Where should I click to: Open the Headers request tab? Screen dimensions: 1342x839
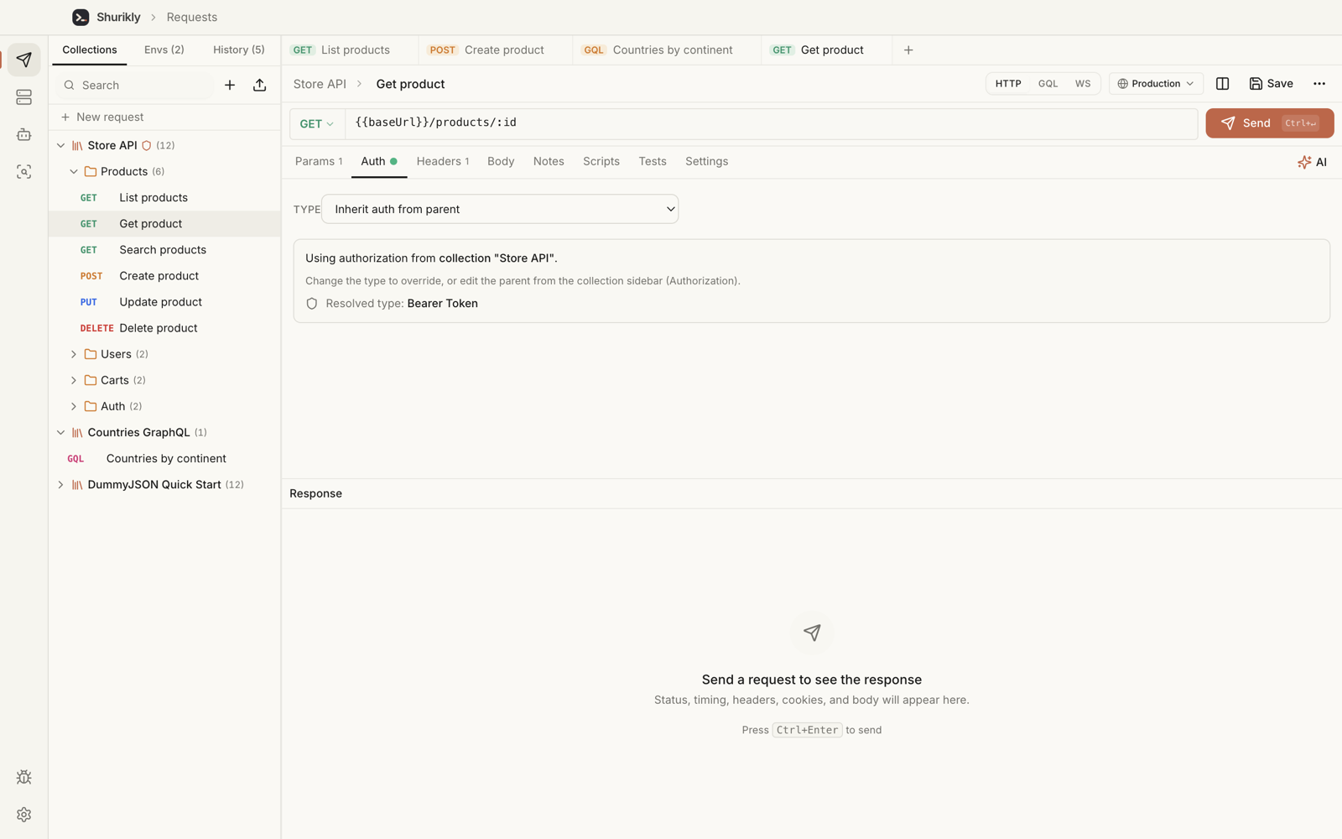click(443, 161)
